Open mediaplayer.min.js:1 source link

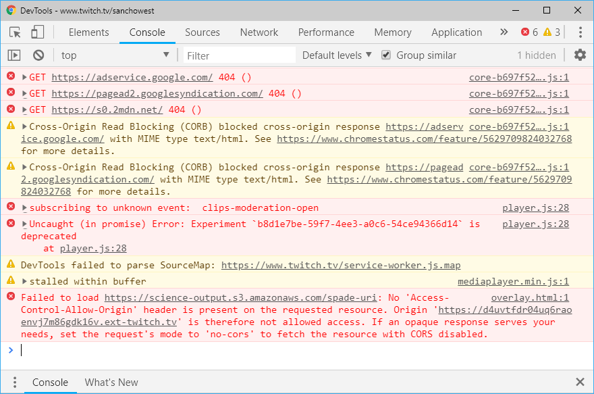(x=513, y=281)
